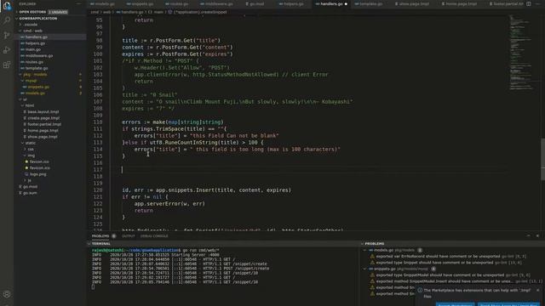Open the Search view in the activity bar
Image resolution: width=545 pixels, height=306 pixels.
click(7, 20)
